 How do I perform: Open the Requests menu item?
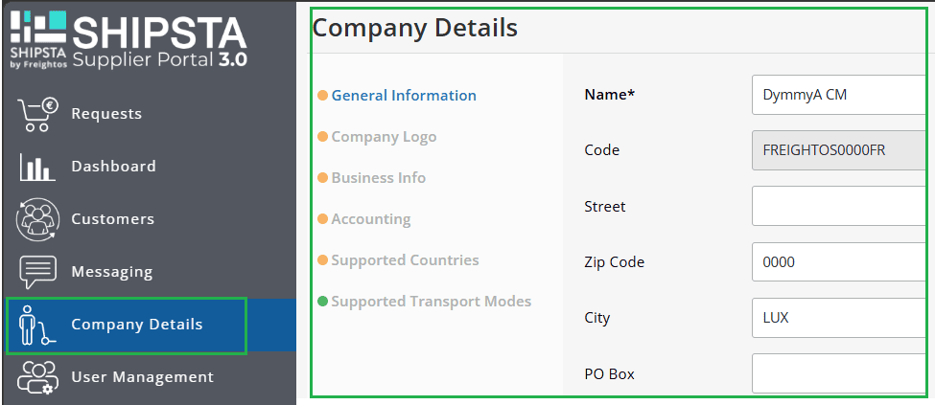coord(106,114)
